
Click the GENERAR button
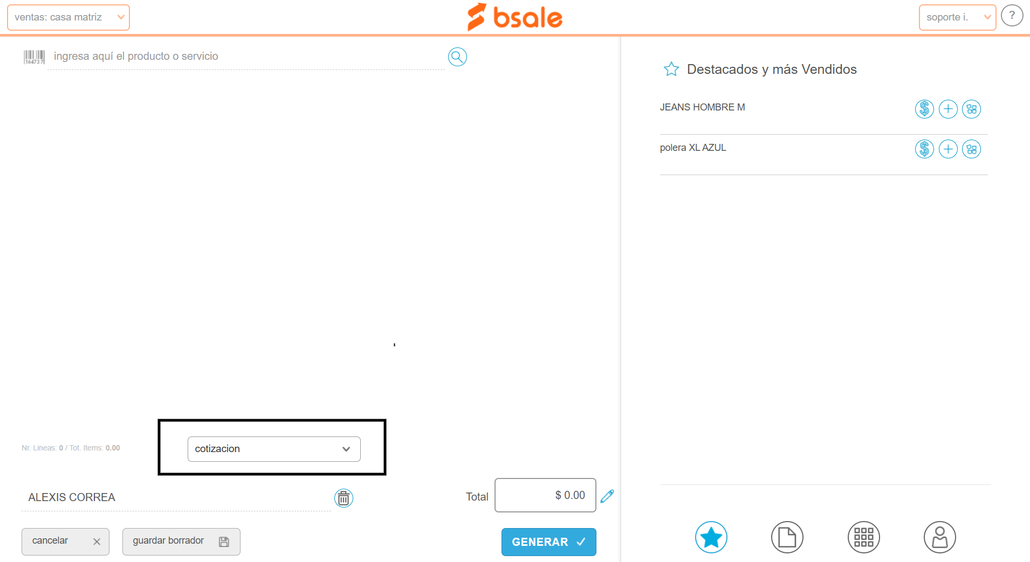(x=549, y=542)
